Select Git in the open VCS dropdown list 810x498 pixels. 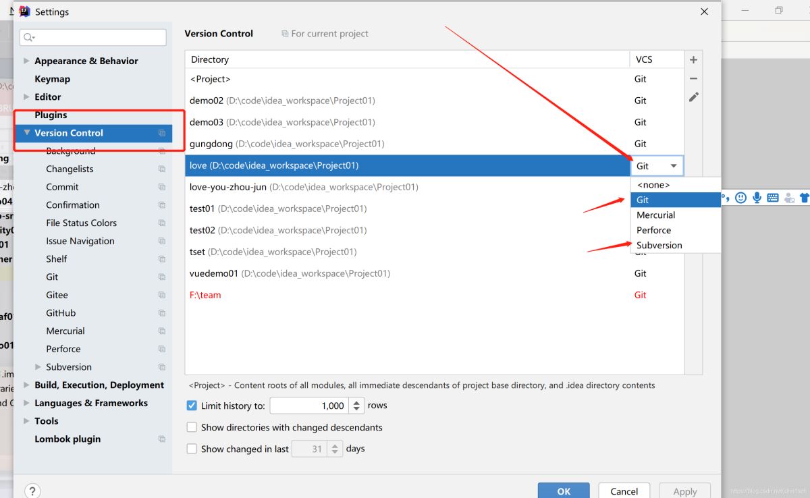pyautogui.click(x=676, y=200)
